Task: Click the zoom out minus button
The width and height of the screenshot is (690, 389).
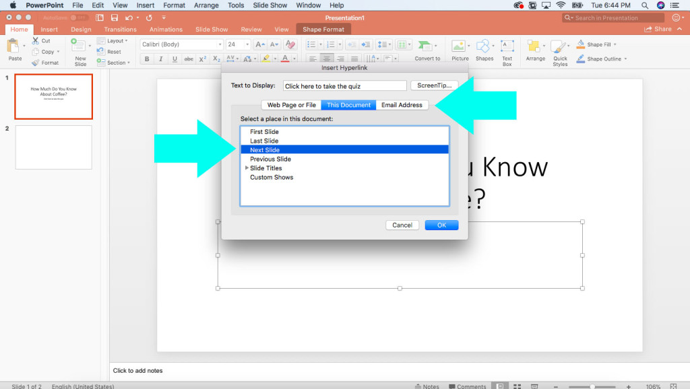Action: (x=556, y=386)
